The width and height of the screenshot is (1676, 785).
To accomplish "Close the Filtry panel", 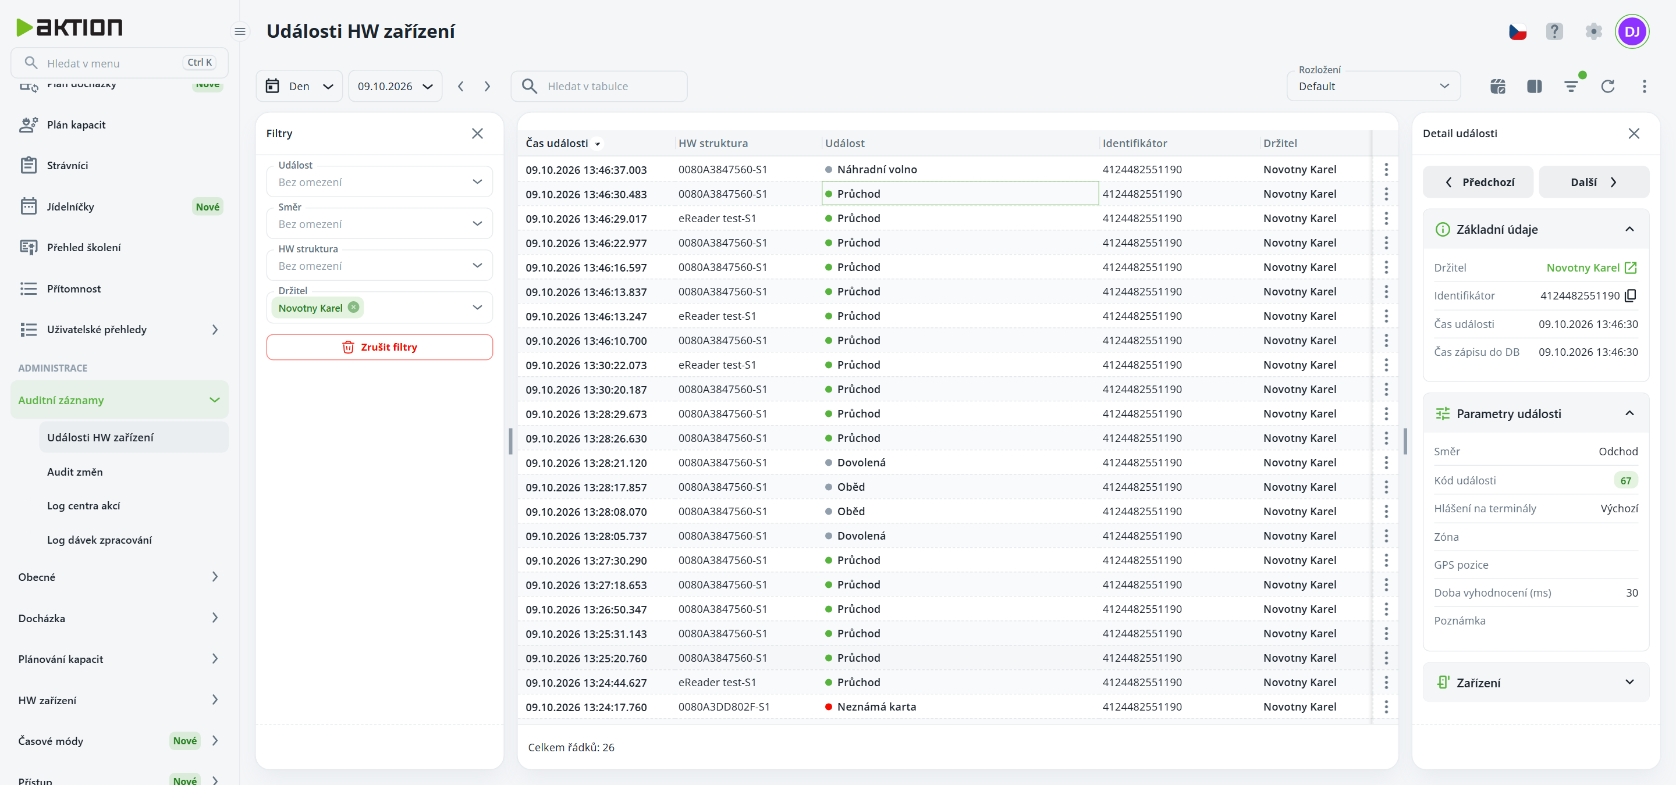I will click(478, 133).
